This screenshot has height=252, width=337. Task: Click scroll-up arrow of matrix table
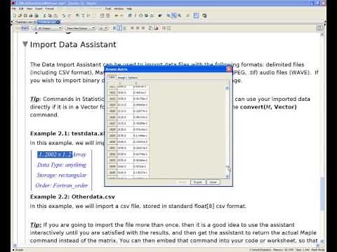click(227, 88)
